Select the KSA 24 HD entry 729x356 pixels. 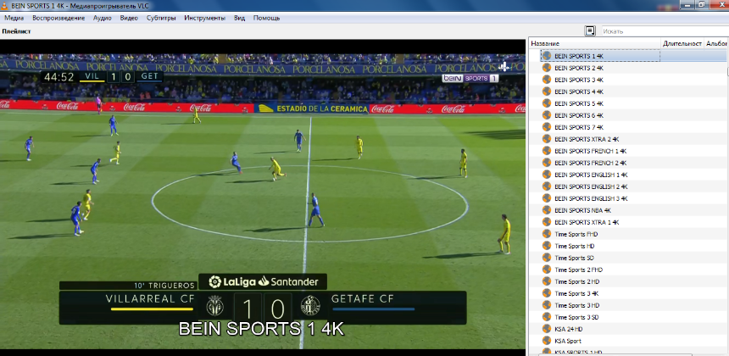(x=569, y=329)
